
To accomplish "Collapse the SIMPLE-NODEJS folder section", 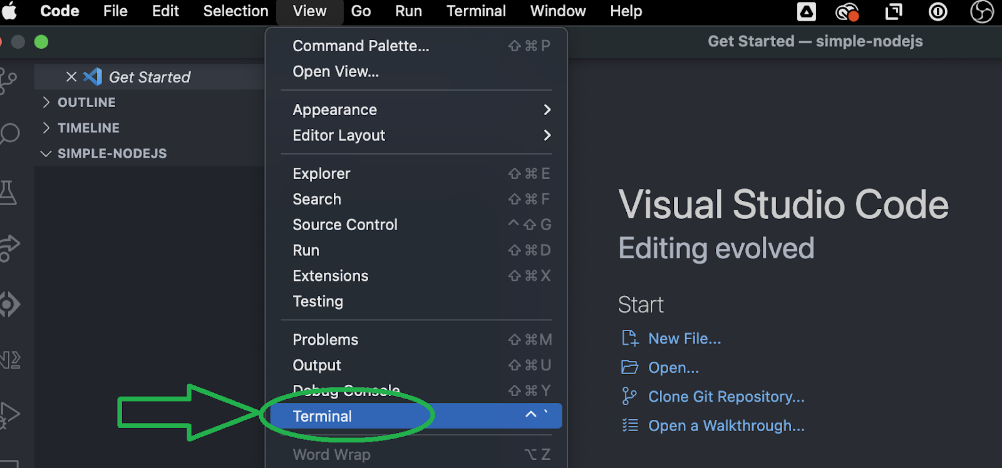I will [149, 153].
